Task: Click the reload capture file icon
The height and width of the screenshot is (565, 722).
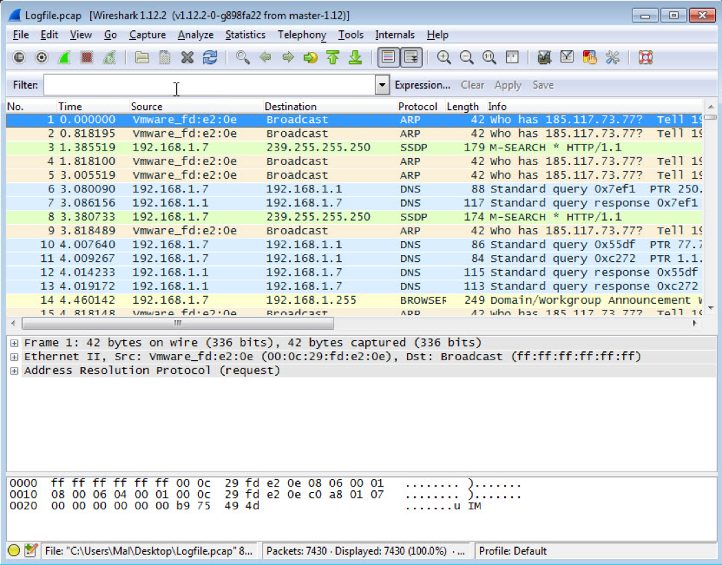Action: point(210,58)
